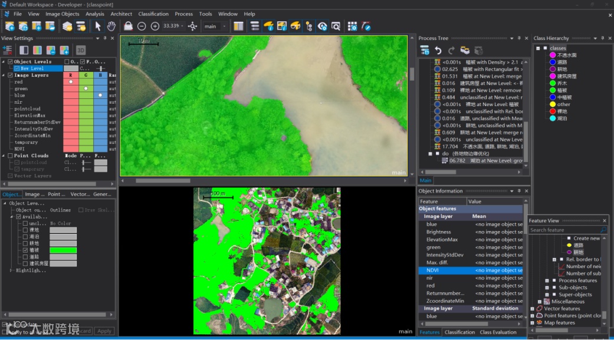Viewport: 614px width, 340px height.
Task: Open the zoom percentage dropdown
Action: (x=182, y=27)
